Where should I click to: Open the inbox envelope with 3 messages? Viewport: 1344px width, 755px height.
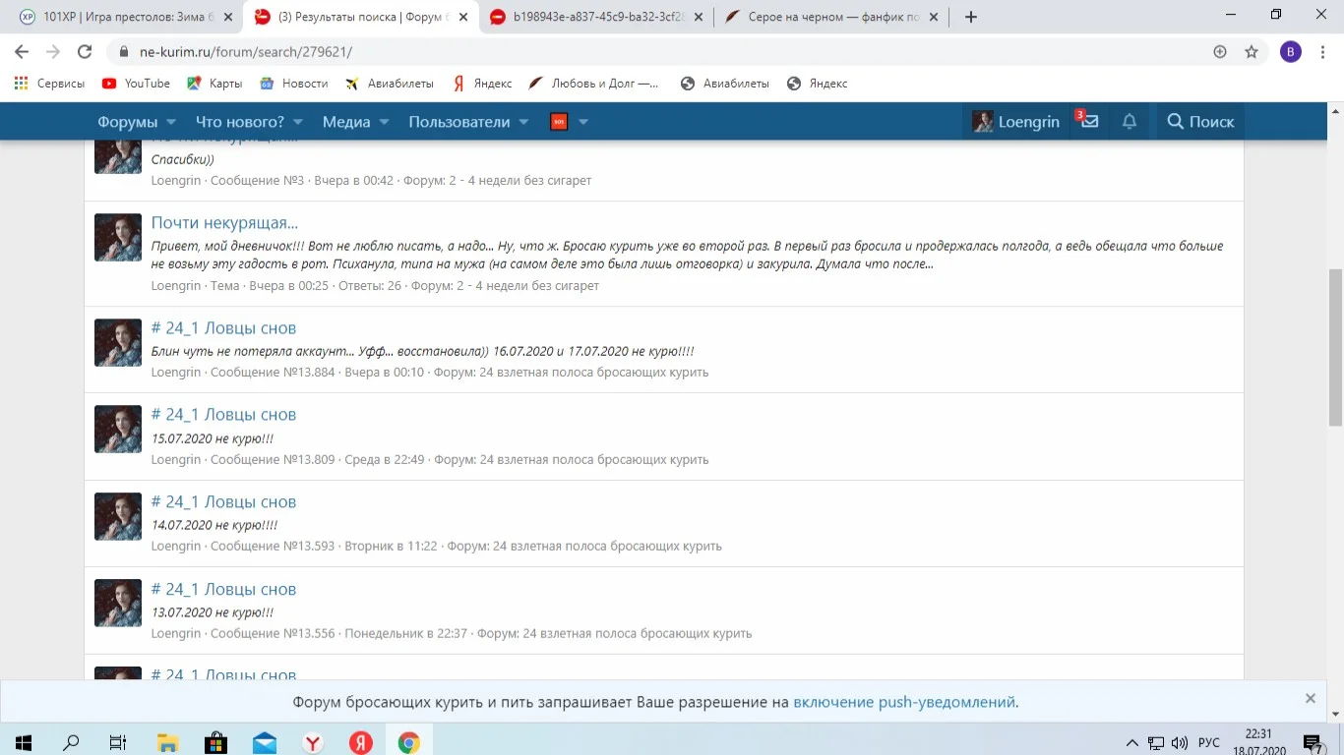(x=1088, y=121)
